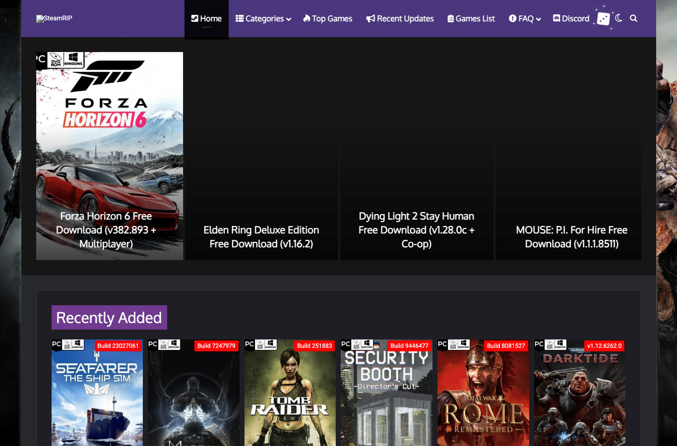Open Dying Light 2 Stay Human download
Screen dimensions: 677x446
(417, 230)
